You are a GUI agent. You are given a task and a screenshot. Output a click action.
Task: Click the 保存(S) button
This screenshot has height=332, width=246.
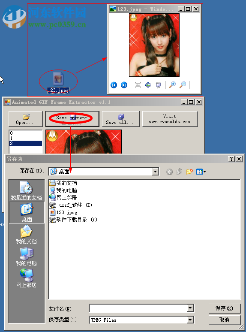click(x=225, y=308)
